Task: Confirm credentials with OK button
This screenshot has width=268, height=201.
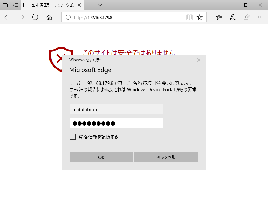Action: tap(101, 157)
